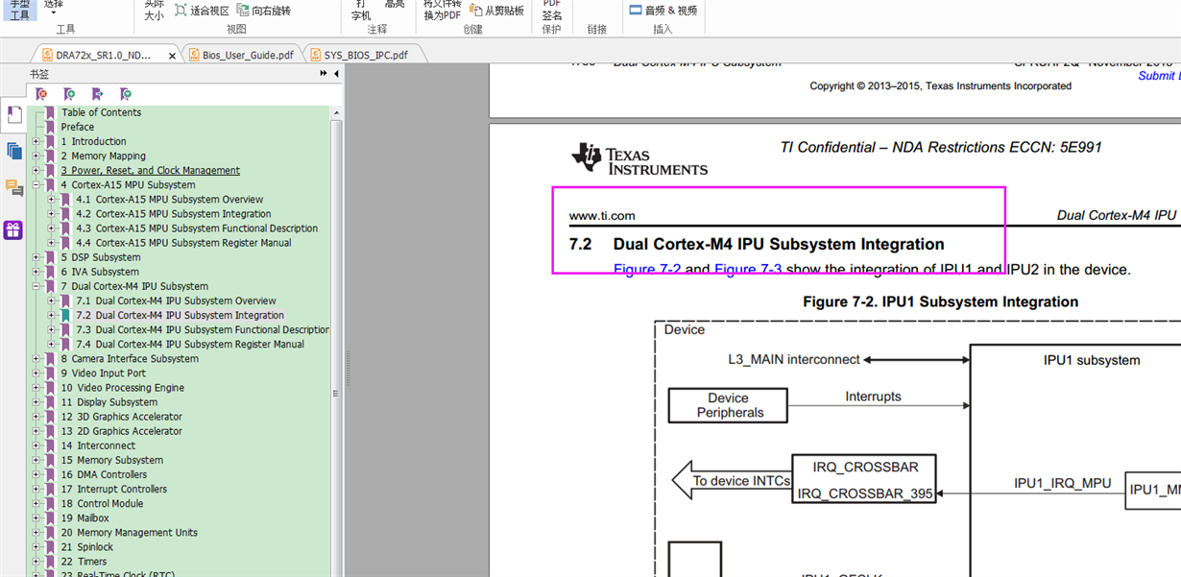1181x577 pixels.
Task: Go to 13 2D Graphics Accelerator bookmark
Action: coord(121,431)
